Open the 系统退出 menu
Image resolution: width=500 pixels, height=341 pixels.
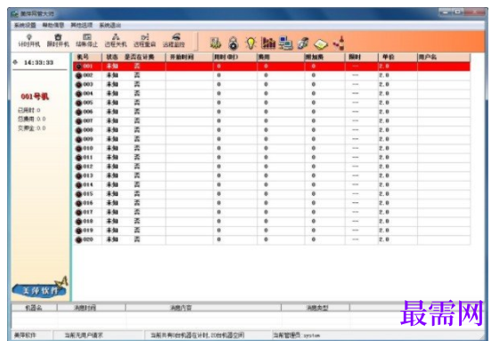110,25
